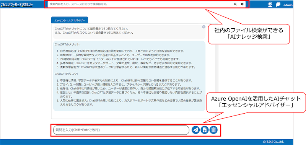Open the admin user menu
306x145 pixels.
click(288, 5)
